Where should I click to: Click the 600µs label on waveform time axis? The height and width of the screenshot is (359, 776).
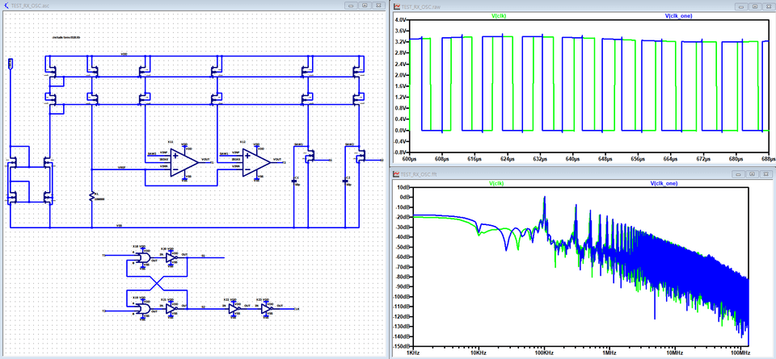pos(408,160)
